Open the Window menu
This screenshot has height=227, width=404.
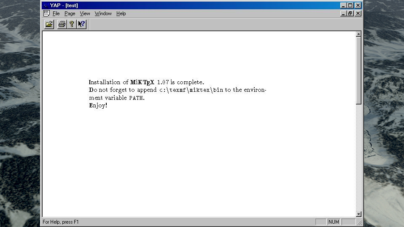[103, 13]
